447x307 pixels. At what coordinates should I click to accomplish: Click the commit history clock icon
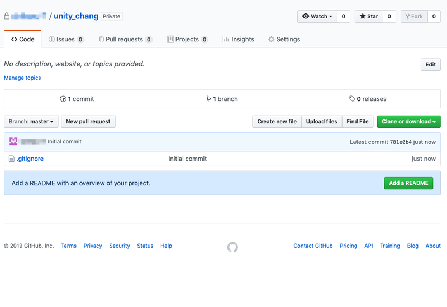pyautogui.click(x=63, y=99)
